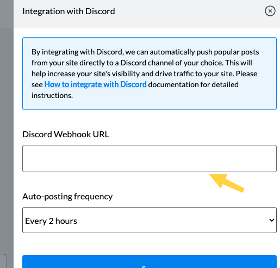Click the Integration with Discord title text
280x268 pixels.
[x=69, y=11]
